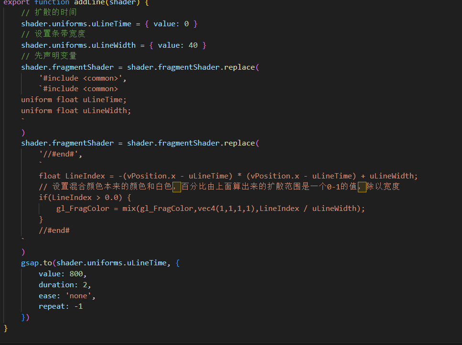Click the trailing //#end# comment line
This screenshot has width=462, height=345.
54,230
